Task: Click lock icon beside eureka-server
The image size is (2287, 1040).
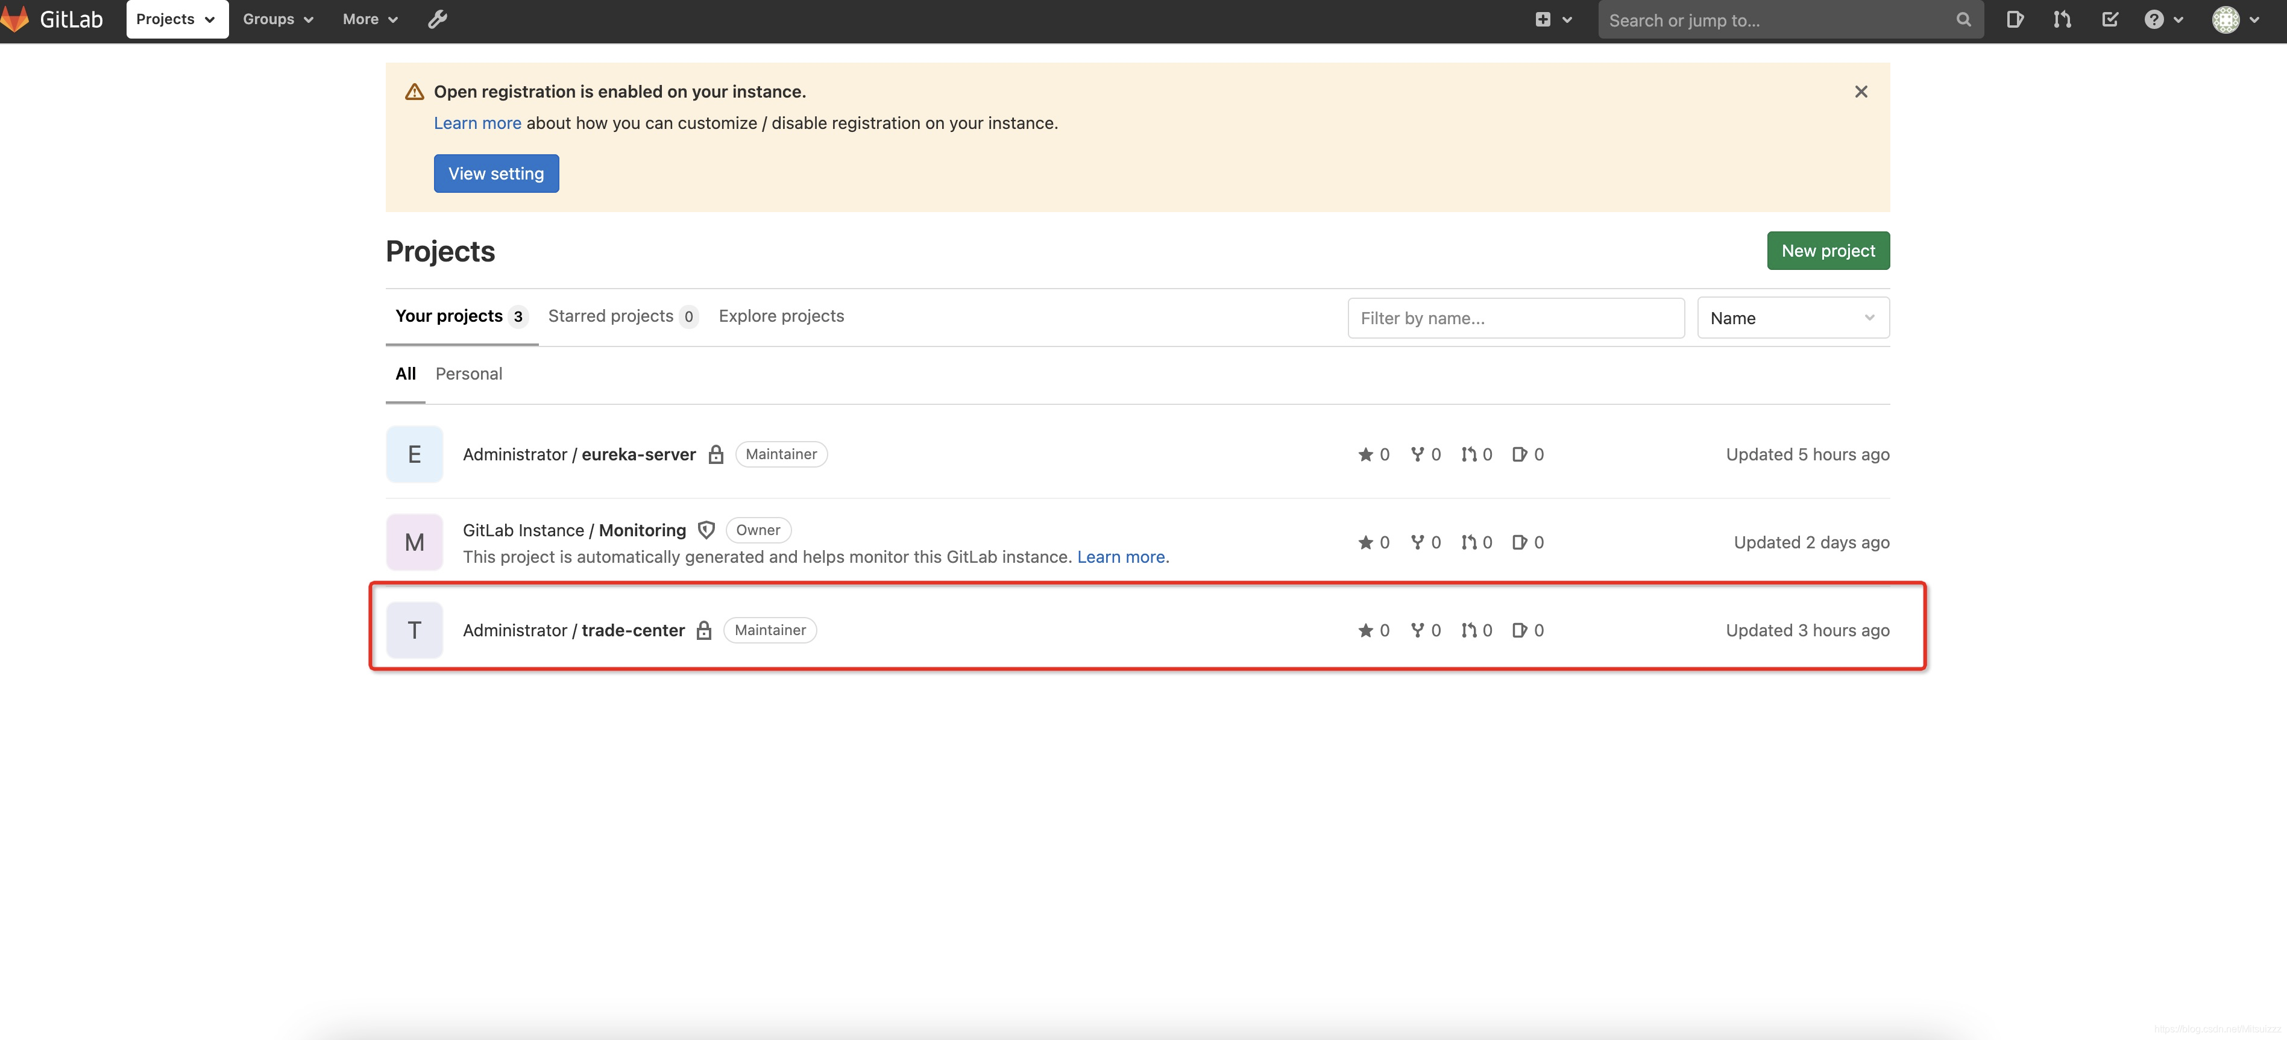Action: click(716, 454)
